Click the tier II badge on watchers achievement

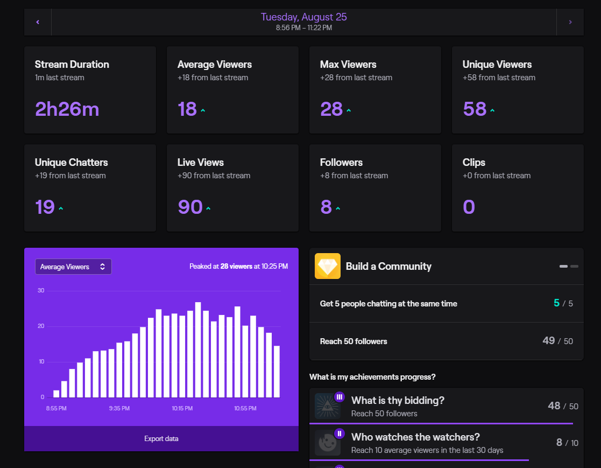[340, 433]
